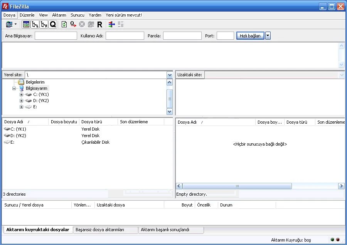Collapse the Bilgisayarım tree node
The image size is (347, 245).
click(x=14, y=88)
